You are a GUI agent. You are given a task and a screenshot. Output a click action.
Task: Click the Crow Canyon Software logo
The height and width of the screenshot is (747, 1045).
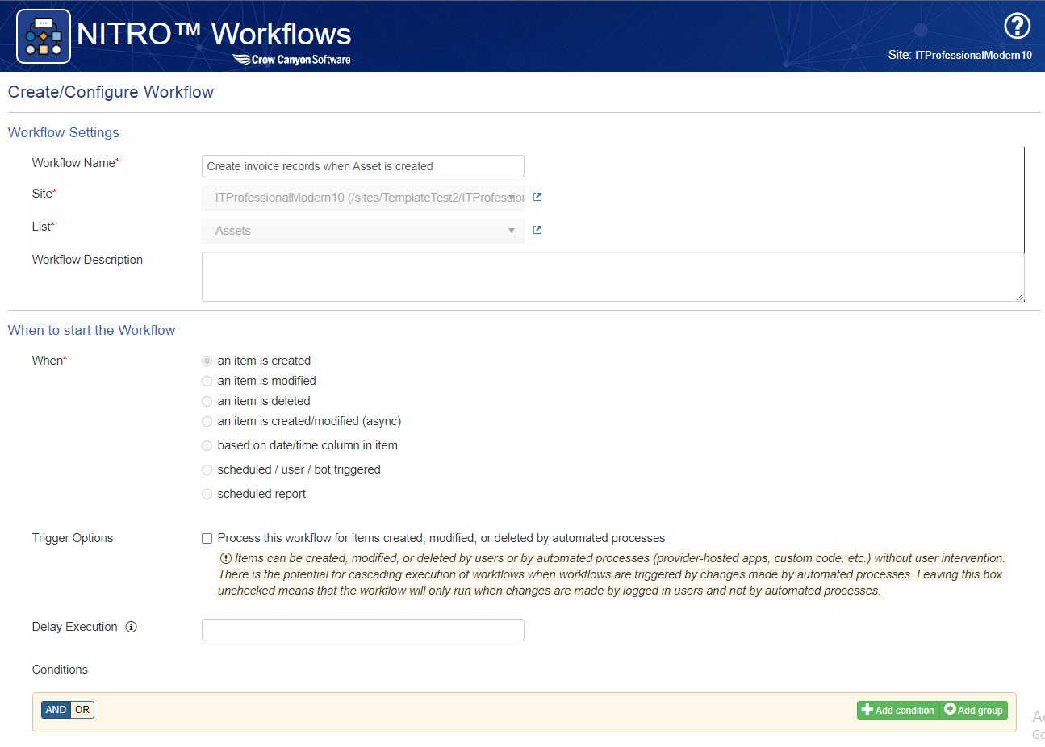(291, 59)
